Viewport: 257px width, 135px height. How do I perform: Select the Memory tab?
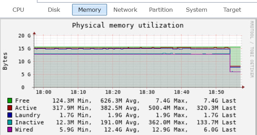[x=90, y=10]
